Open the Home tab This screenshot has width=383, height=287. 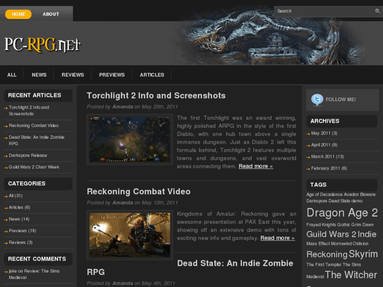tap(18, 14)
